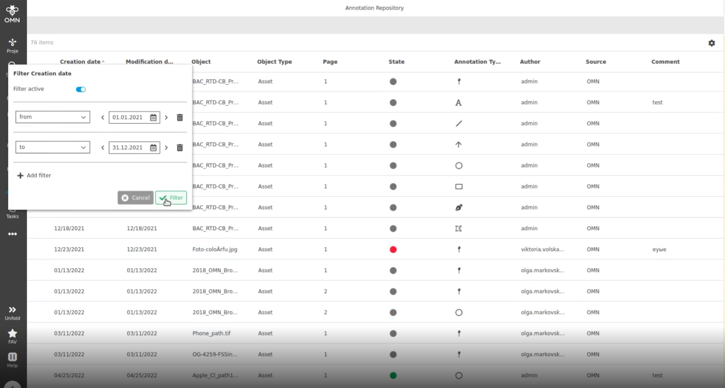Sort by Object Type column header
Image resolution: width=725 pixels, height=388 pixels.
(x=274, y=62)
